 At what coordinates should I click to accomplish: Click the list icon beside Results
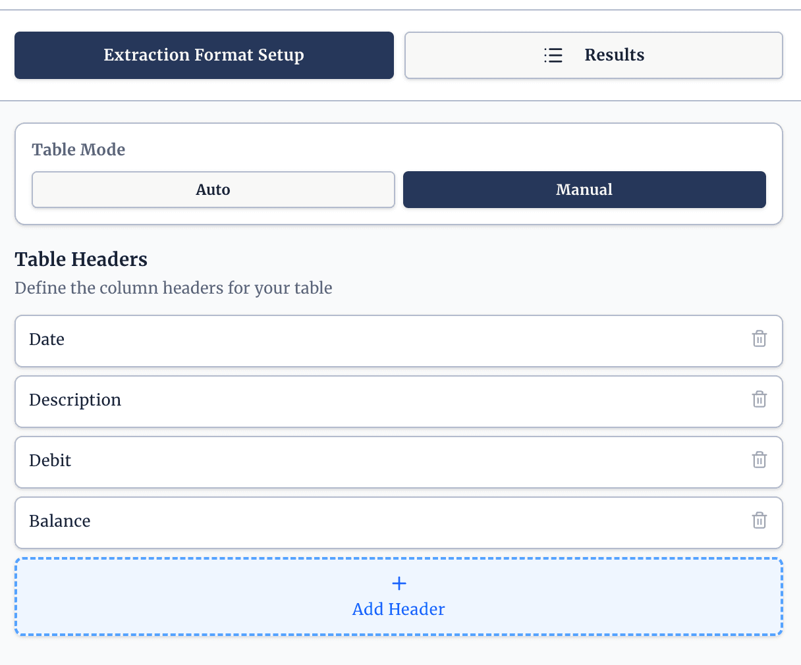(x=553, y=55)
